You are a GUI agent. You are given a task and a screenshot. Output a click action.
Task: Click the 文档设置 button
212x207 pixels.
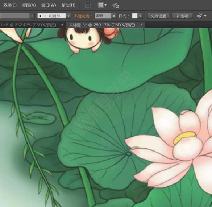[158, 16]
